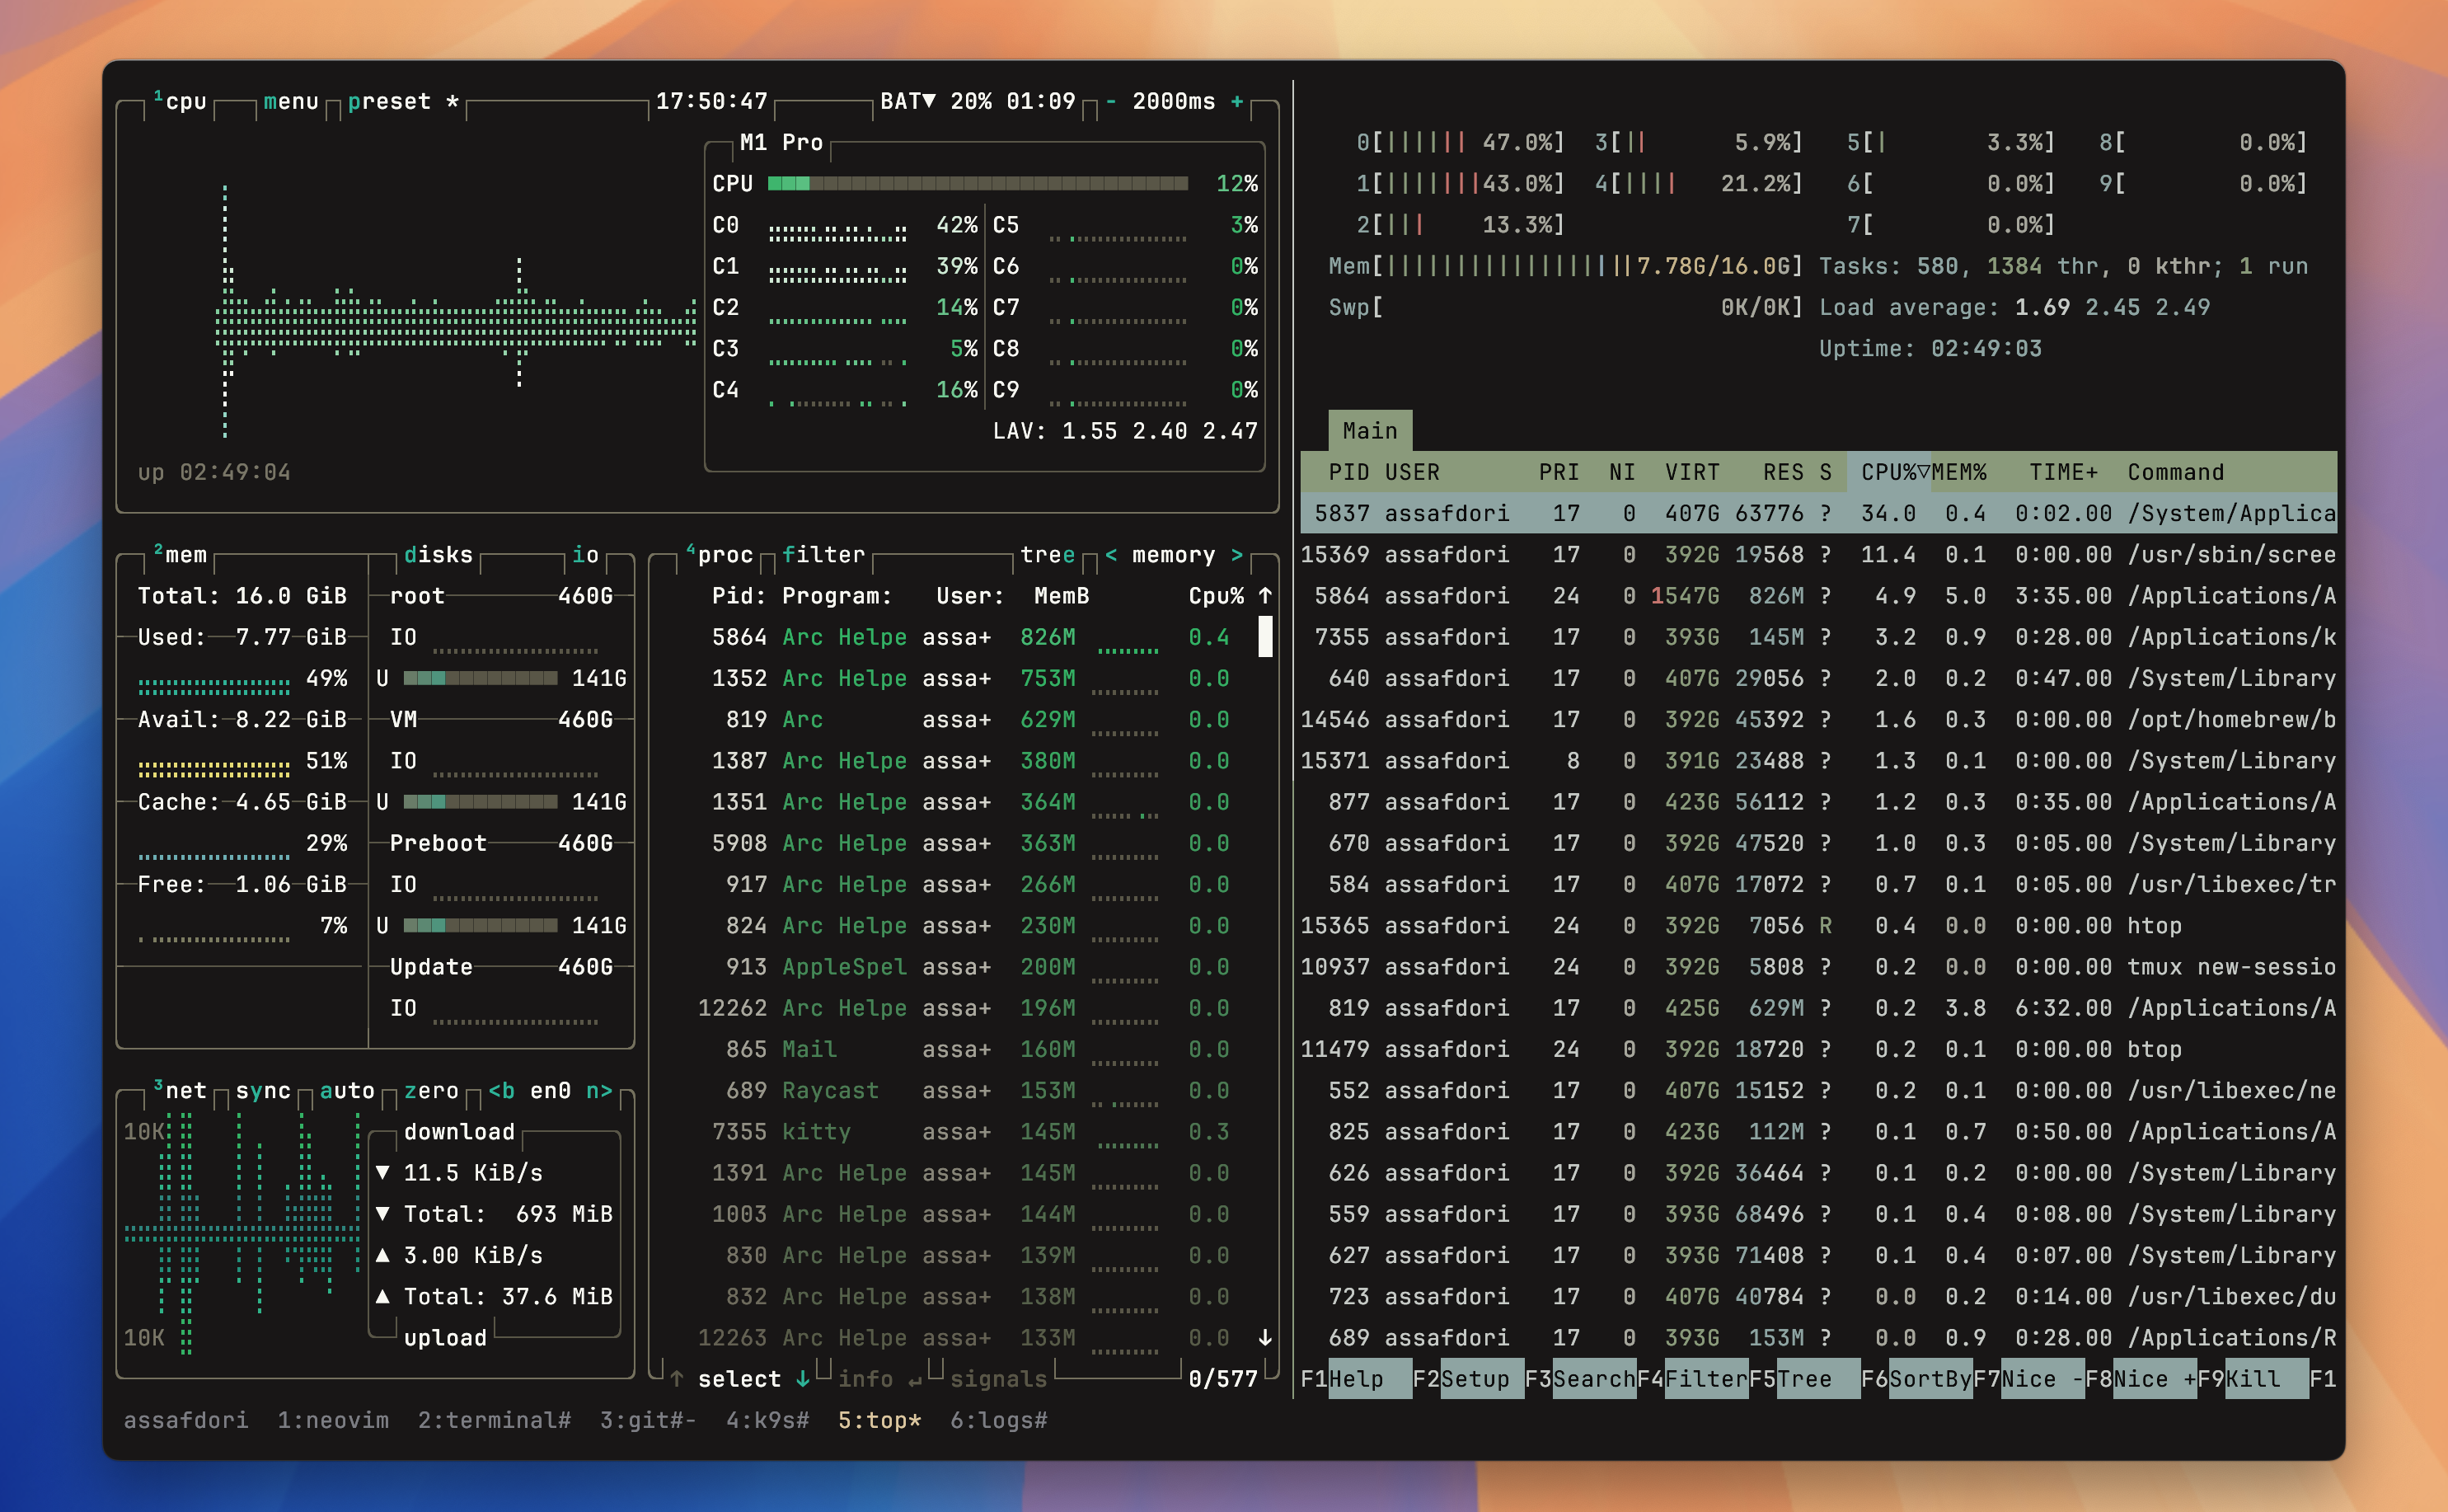Screen dimensions: 2448x1512
Task: Click the proc list scrollbar thumb
Action: 1265,637
